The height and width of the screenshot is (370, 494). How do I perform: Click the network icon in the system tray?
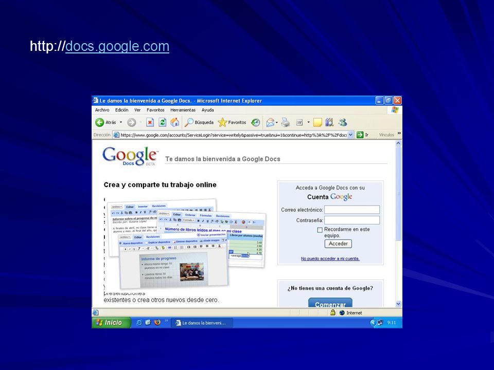[x=380, y=323]
